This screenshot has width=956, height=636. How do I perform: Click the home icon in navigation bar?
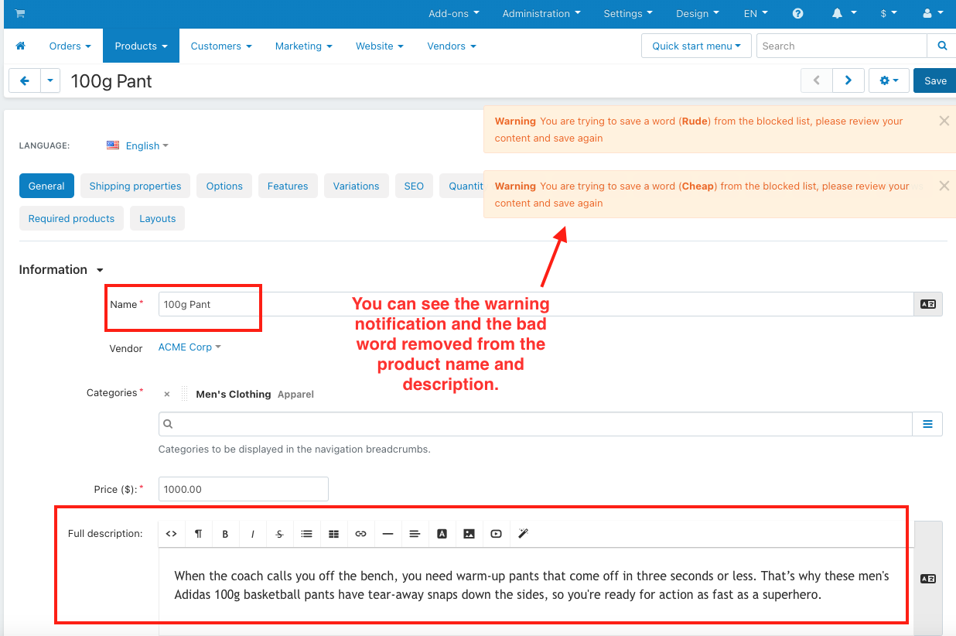(20, 46)
